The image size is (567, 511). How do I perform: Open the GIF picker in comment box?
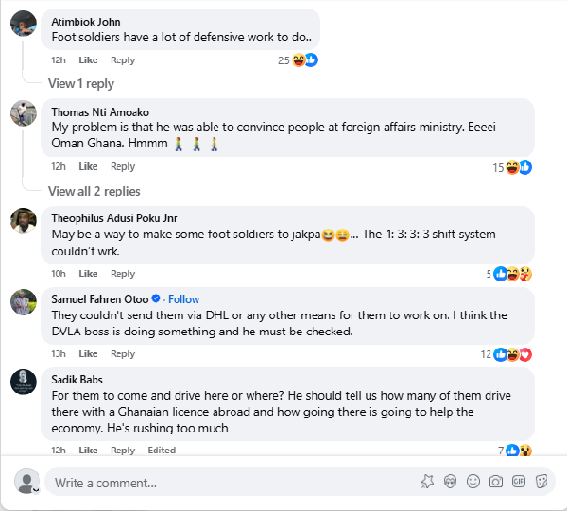(x=519, y=482)
